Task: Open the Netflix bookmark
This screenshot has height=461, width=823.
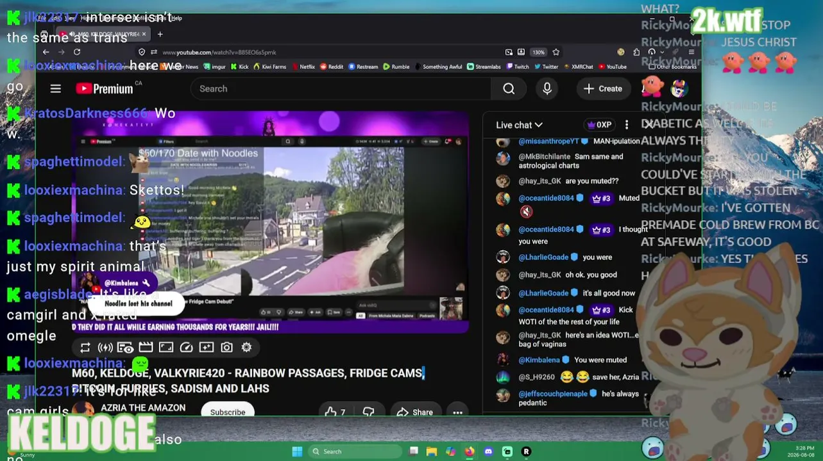Action: 303,67
